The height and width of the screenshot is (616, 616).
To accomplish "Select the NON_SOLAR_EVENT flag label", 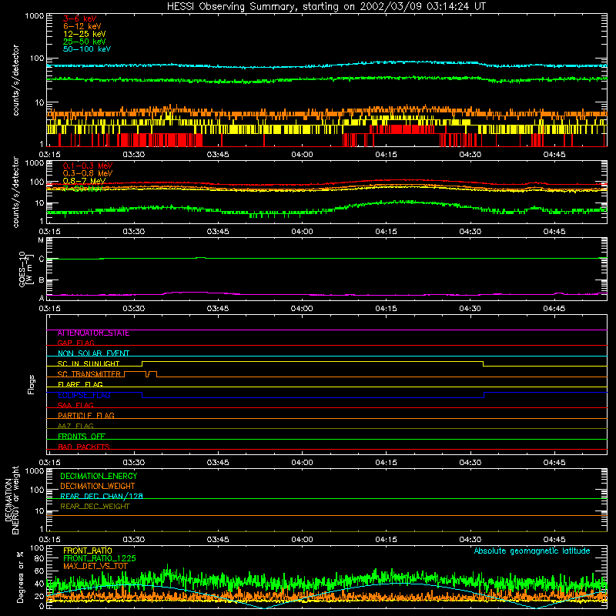I will point(93,353).
